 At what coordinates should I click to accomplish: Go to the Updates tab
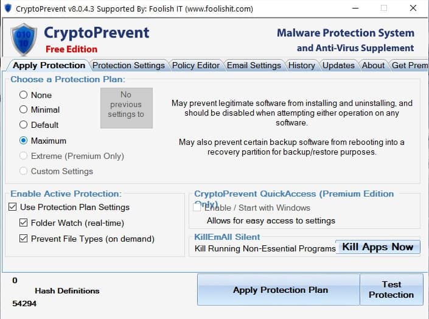[x=338, y=65]
